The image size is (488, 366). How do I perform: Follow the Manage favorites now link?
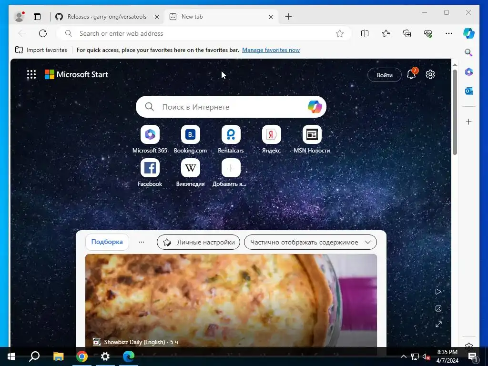(271, 50)
